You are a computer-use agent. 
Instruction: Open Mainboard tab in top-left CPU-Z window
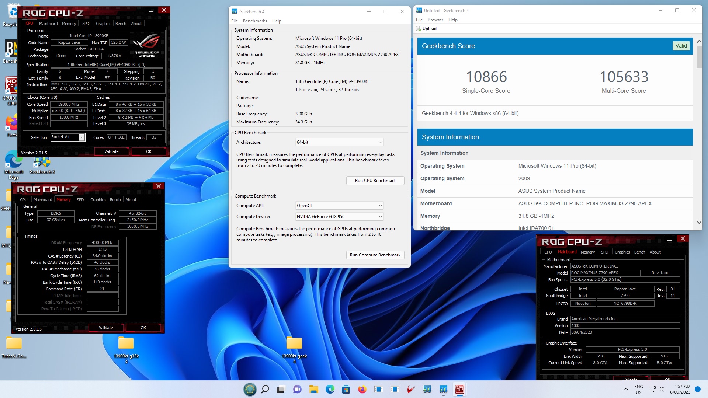48,24
